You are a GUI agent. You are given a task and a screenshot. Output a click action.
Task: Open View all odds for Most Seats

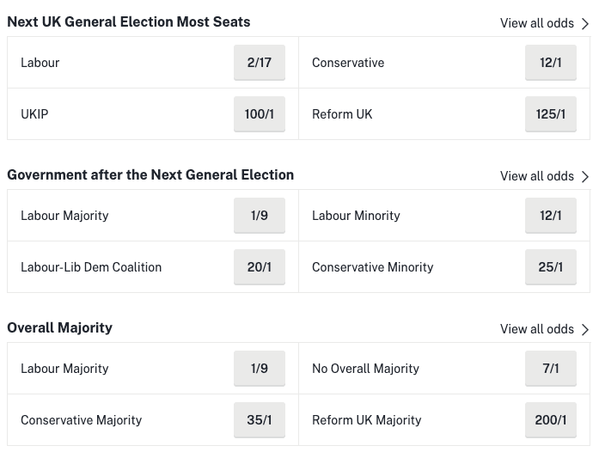[x=536, y=23]
